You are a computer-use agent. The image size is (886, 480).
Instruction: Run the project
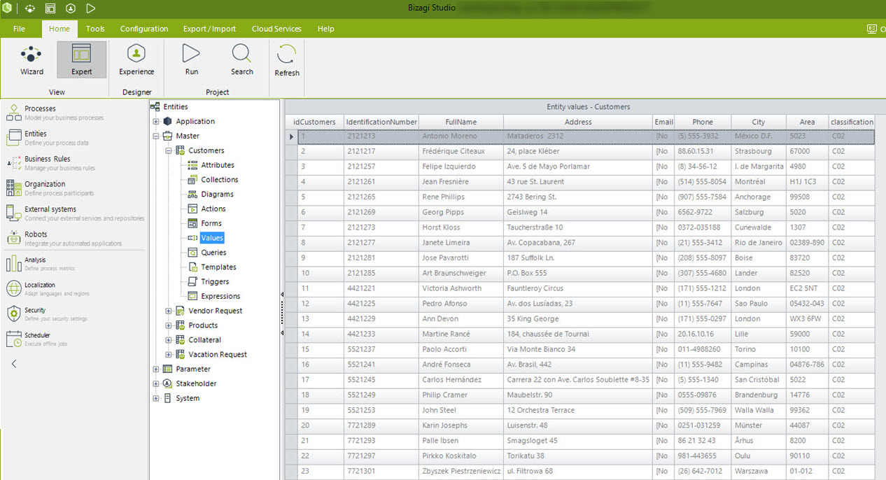tap(191, 59)
